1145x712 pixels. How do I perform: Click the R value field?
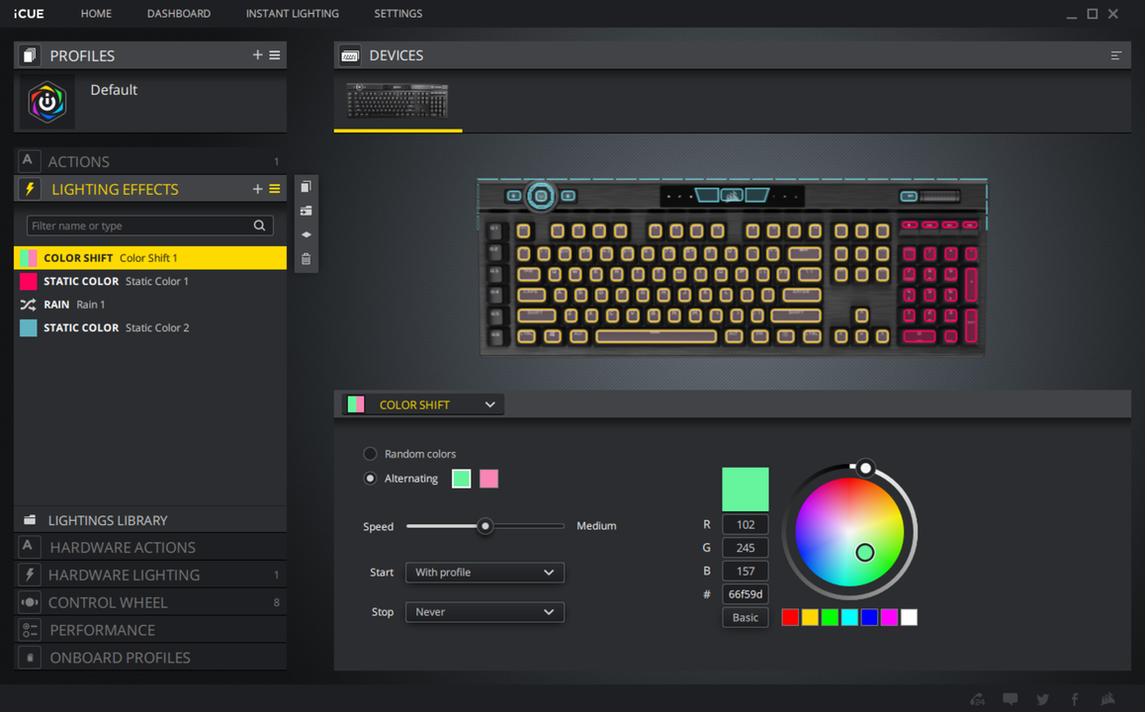pyautogui.click(x=745, y=524)
